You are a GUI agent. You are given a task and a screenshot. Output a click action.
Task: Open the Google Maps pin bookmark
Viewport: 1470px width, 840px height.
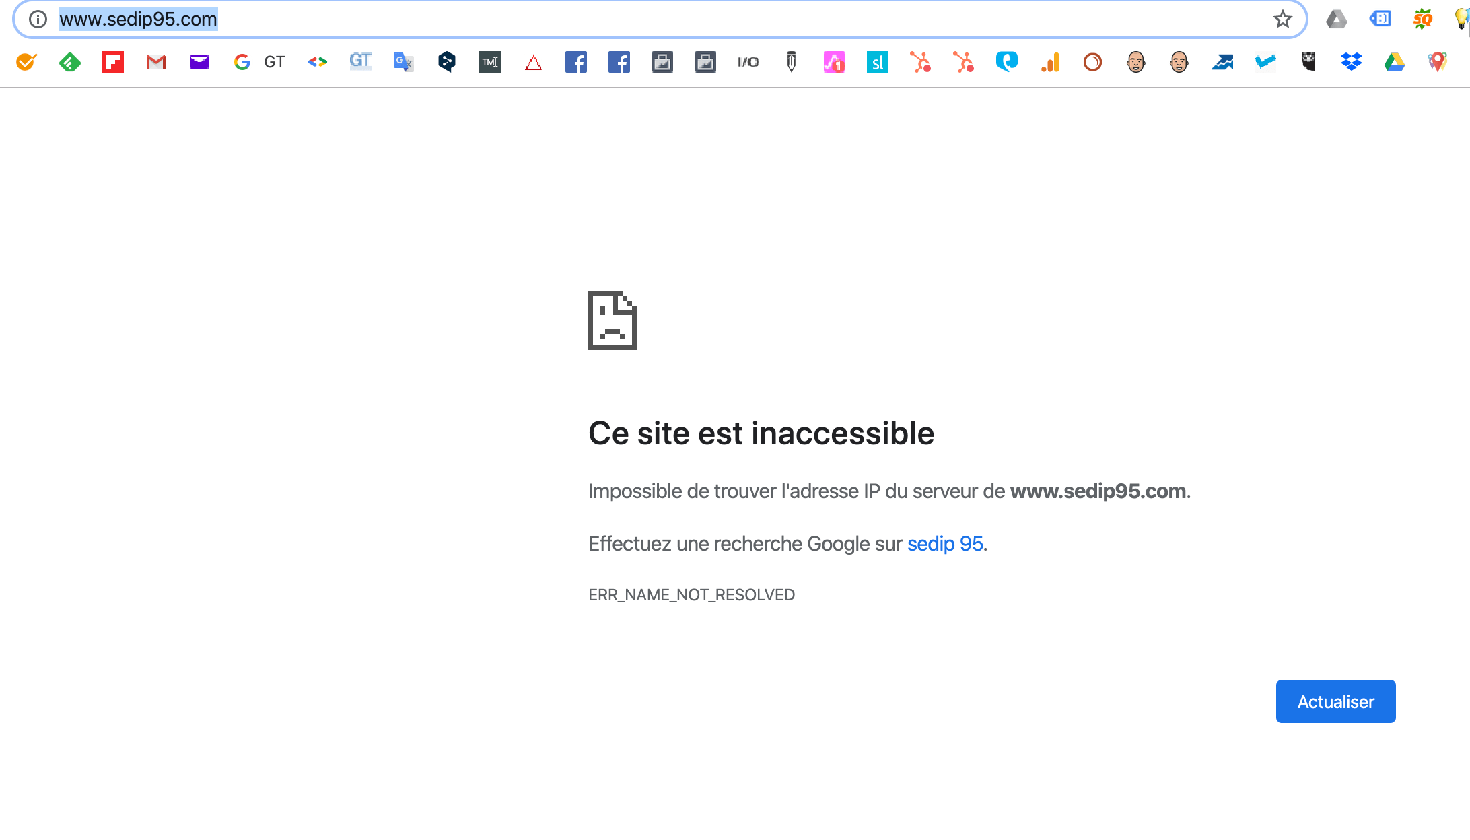[x=1437, y=63]
